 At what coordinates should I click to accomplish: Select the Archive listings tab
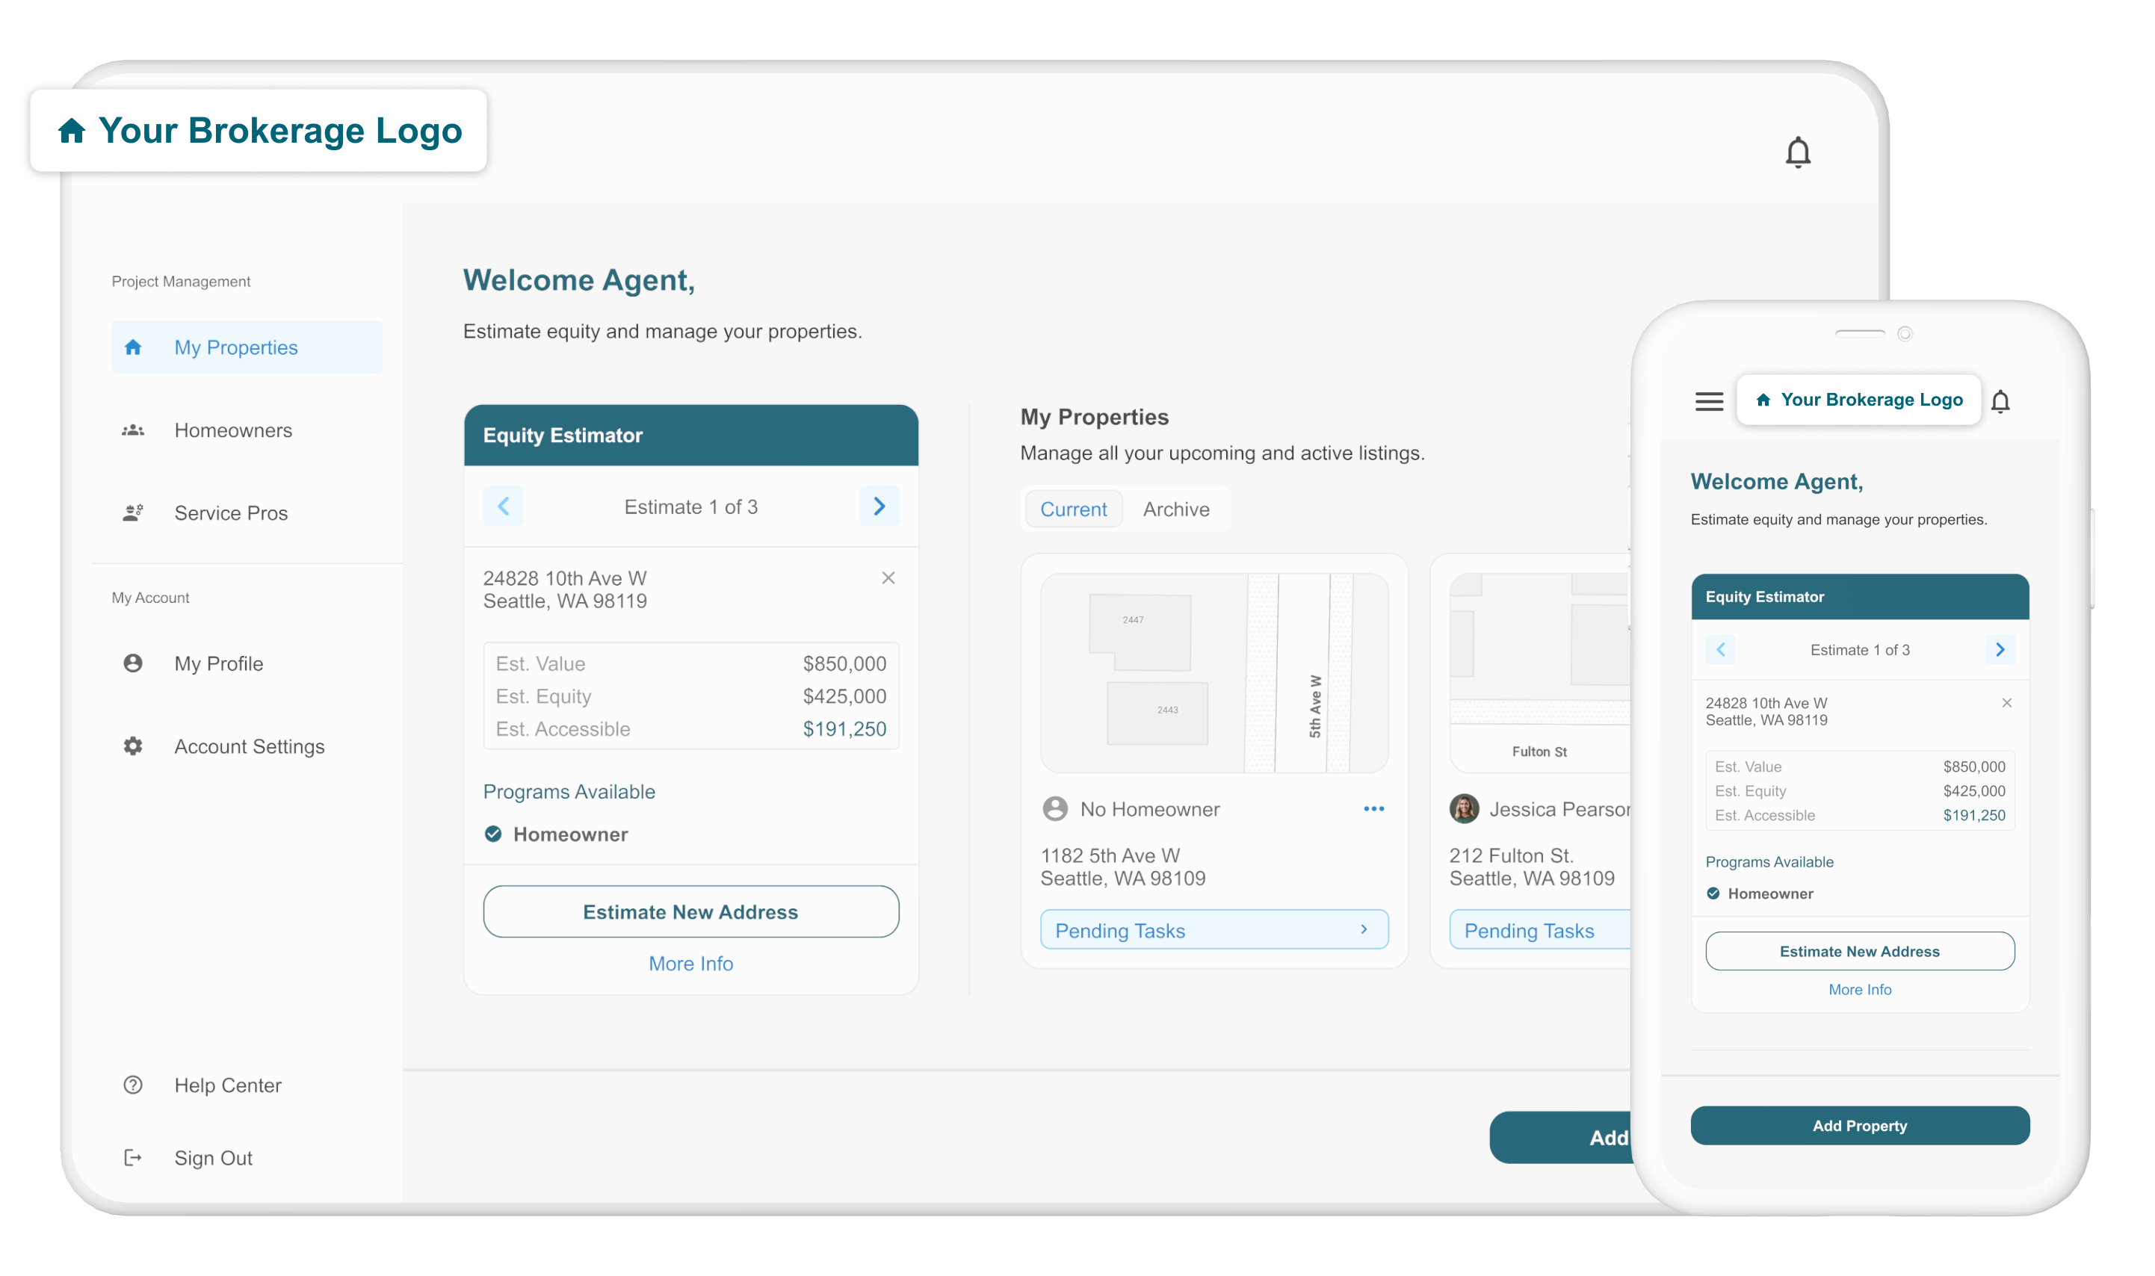point(1175,509)
